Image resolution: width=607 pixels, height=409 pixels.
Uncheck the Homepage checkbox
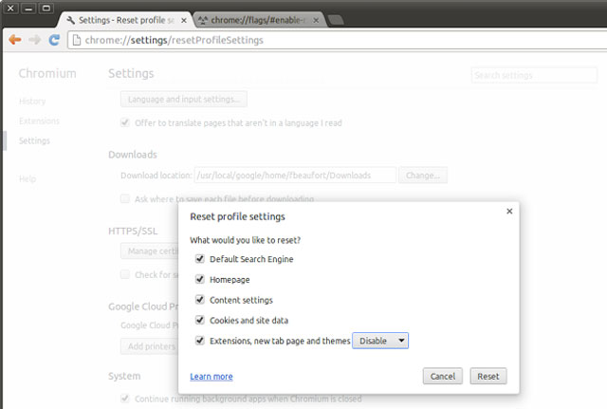point(199,280)
